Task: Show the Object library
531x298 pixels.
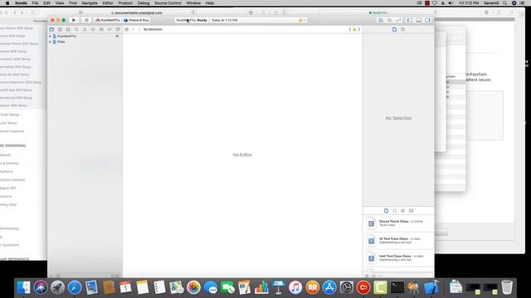Action: [402, 210]
